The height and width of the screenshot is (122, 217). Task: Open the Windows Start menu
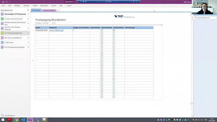3,120
